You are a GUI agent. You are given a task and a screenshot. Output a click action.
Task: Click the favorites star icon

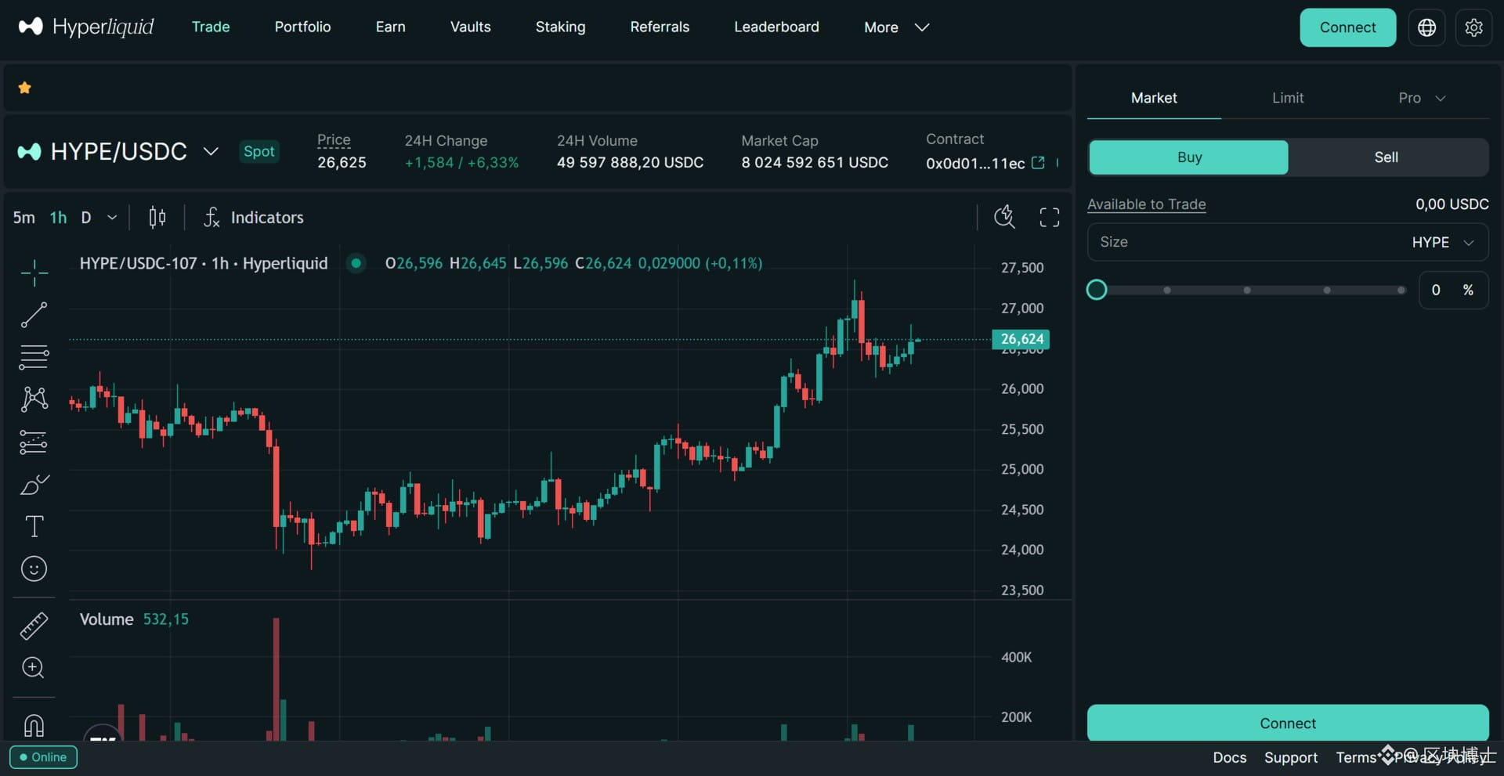pos(25,88)
